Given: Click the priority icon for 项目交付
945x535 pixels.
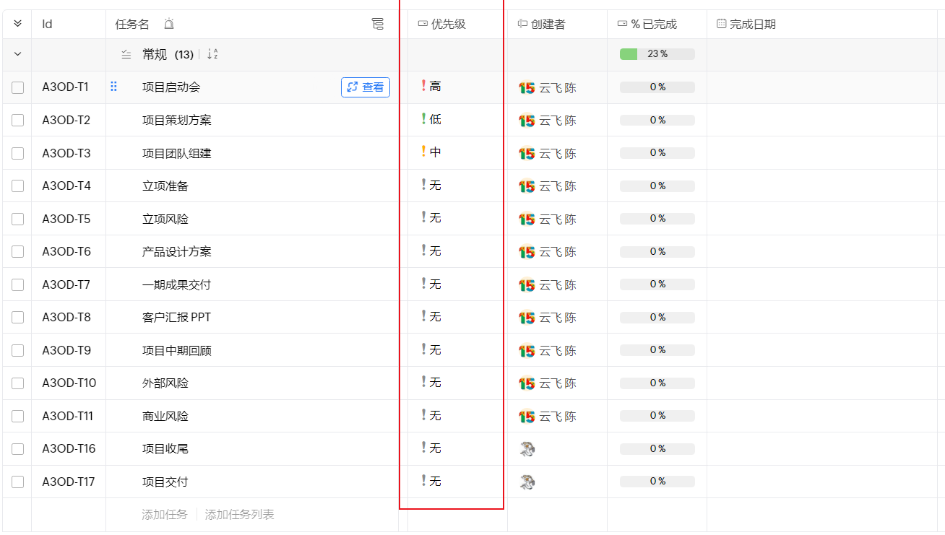Looking at the screenshot, I should (x=423, y=481).
